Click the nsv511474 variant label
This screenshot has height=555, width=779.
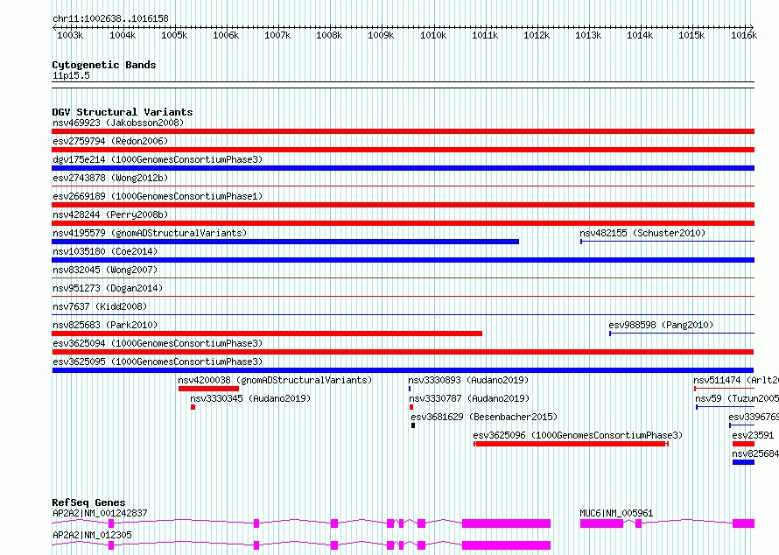(x=736, y=380)
